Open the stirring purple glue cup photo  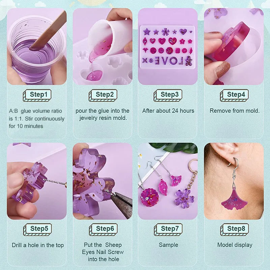pyautogui.click(x=37, y=47)
